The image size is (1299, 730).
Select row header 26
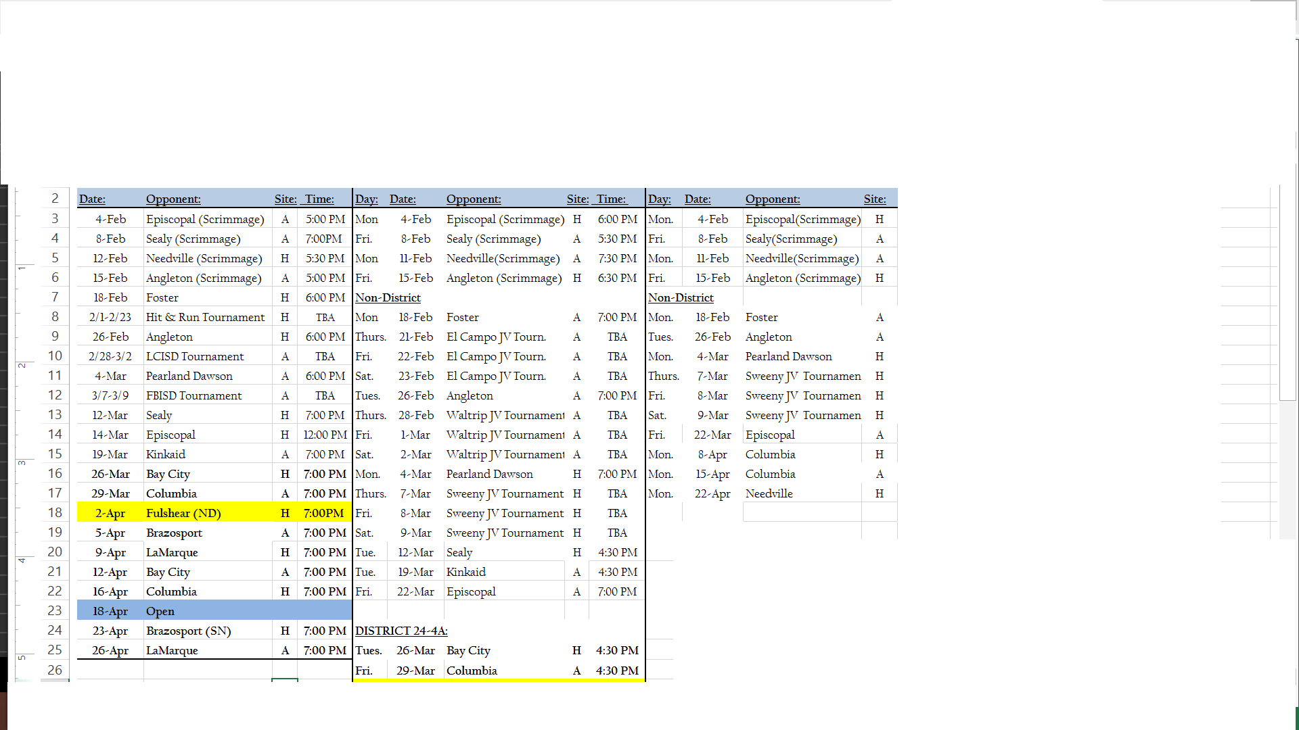[x=55, y=670]
